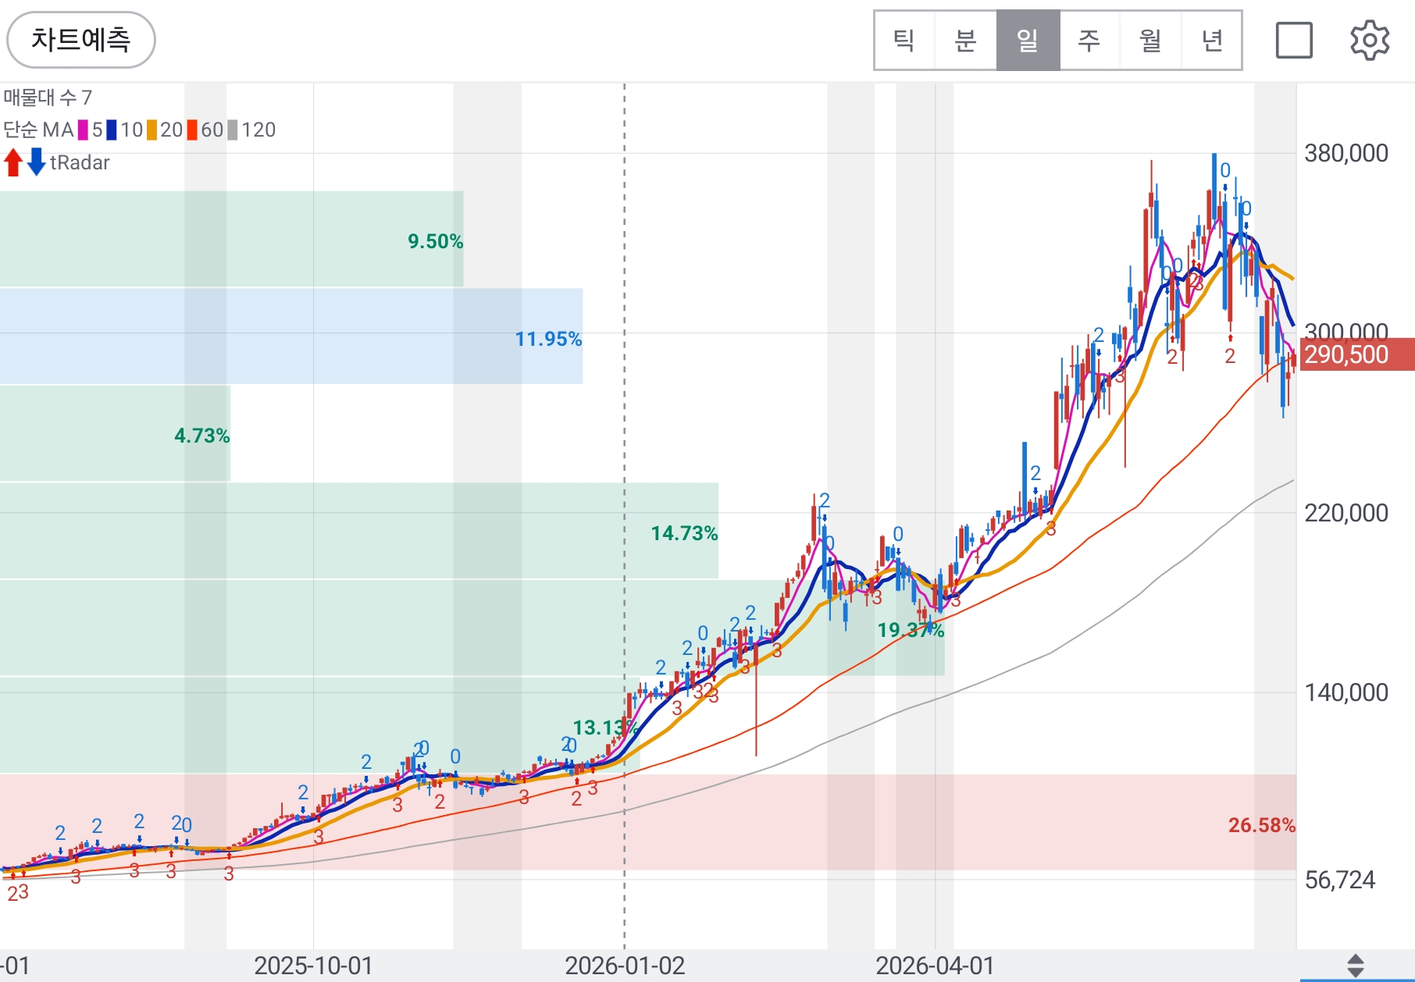Click the red up arrow beside tRadar

(x=13, y=162)
